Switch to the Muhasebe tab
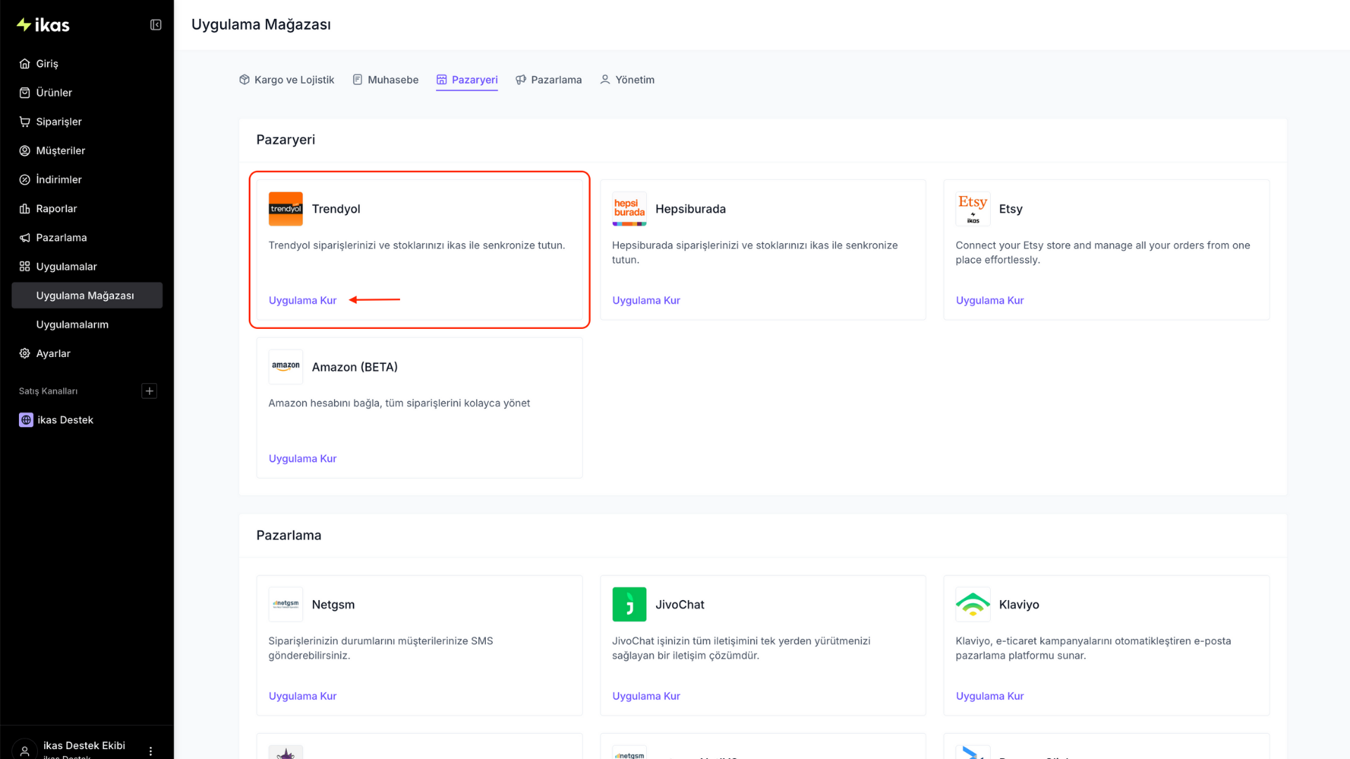The height and width of the screenshot is (759, 1350). (385, 80)
